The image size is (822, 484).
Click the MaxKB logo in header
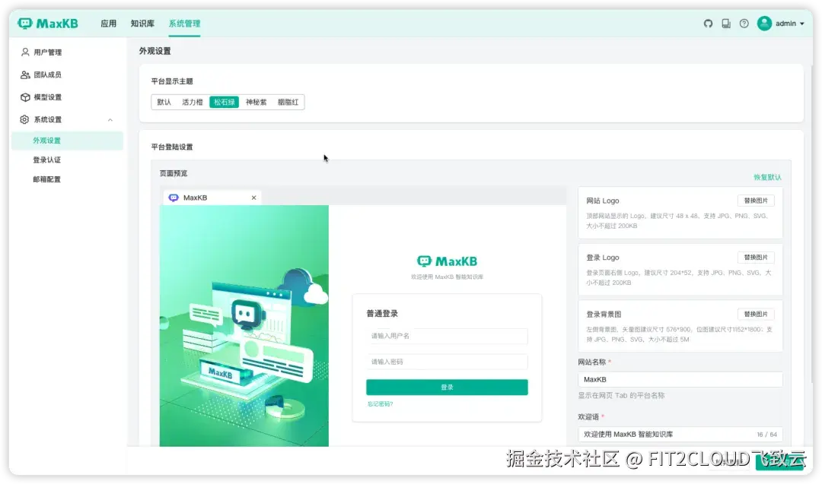(x=48, y=24)
